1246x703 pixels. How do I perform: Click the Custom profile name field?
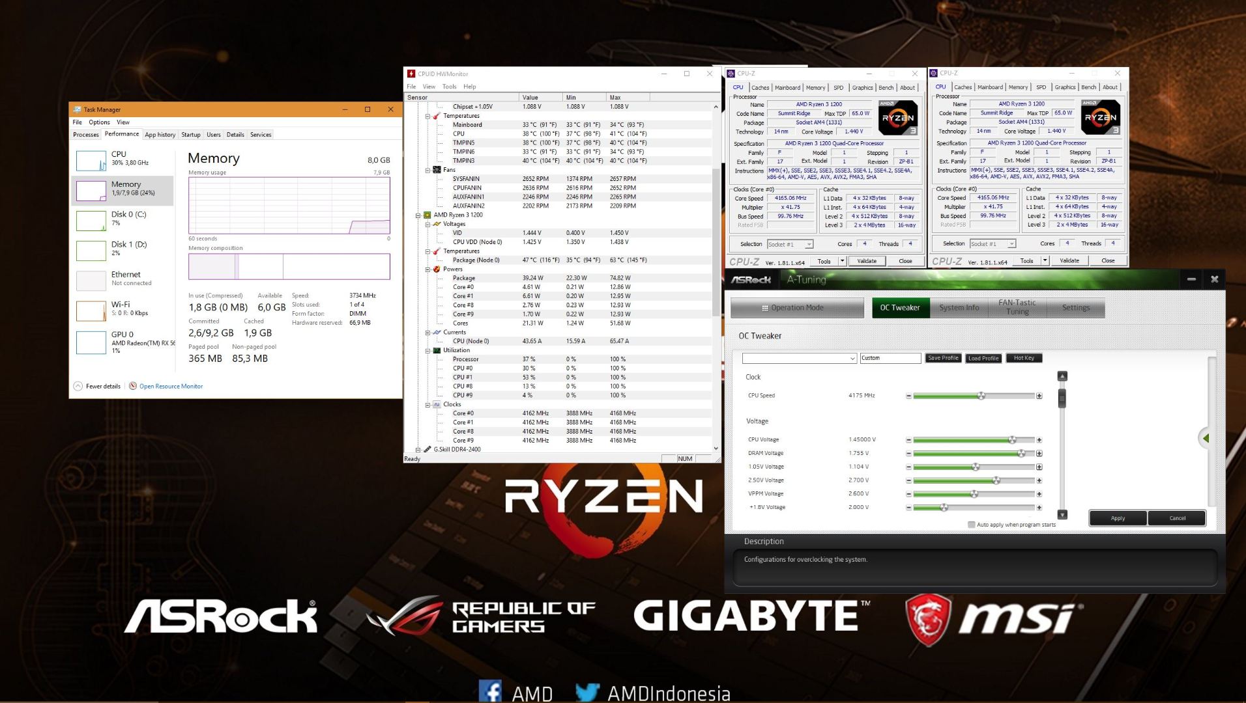click(x=890, y=358)
